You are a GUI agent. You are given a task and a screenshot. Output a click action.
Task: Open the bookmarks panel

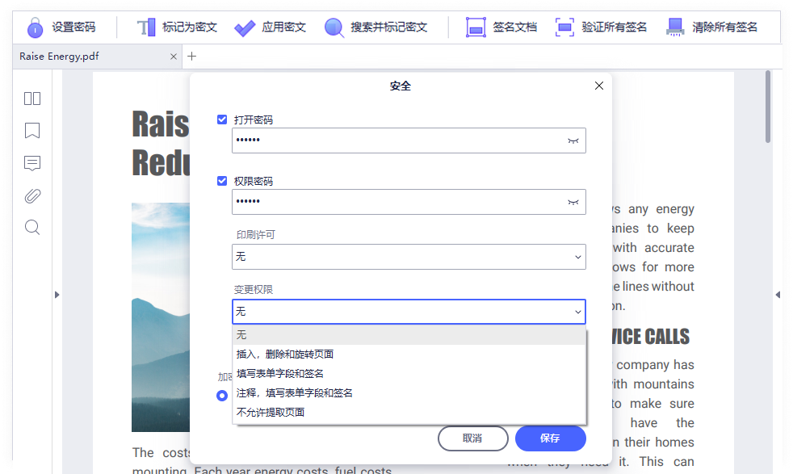tap(31, 130)
